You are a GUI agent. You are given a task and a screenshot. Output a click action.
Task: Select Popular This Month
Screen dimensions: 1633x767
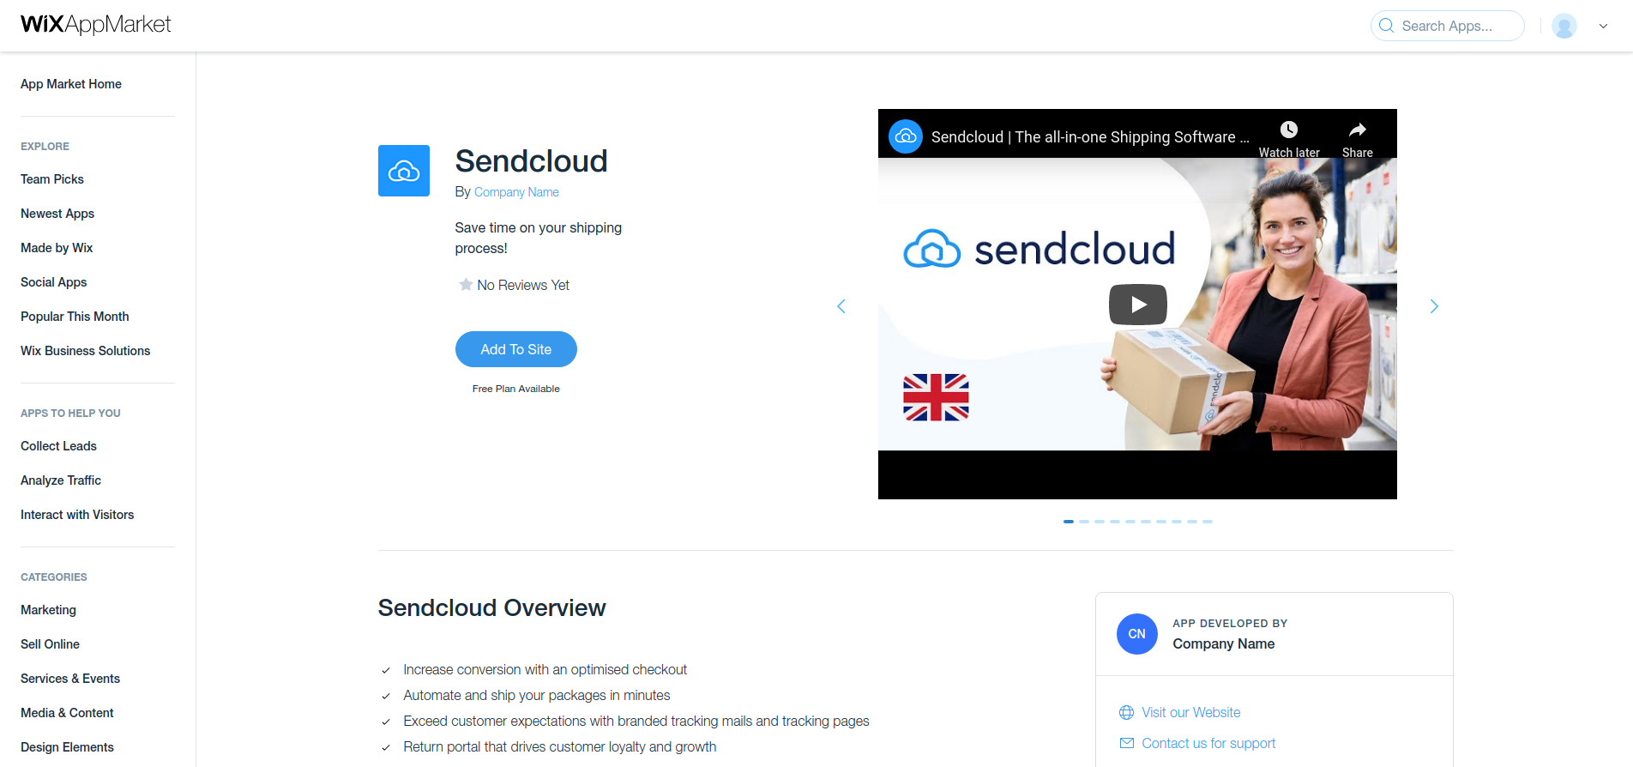coord(75,317)
